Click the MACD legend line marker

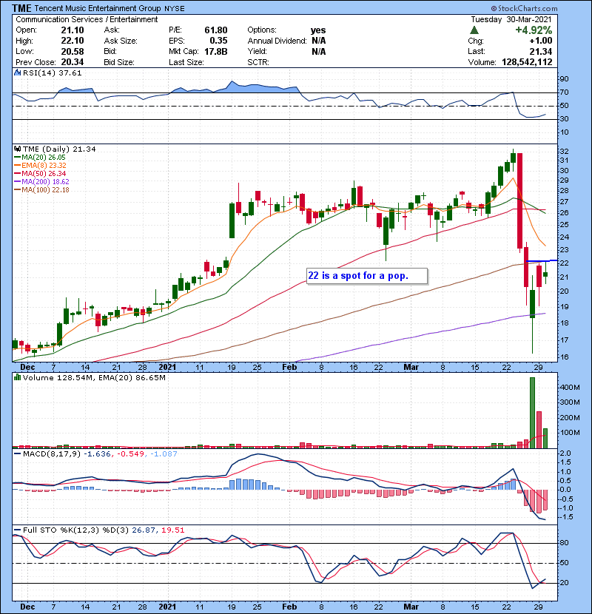[17, 454]
